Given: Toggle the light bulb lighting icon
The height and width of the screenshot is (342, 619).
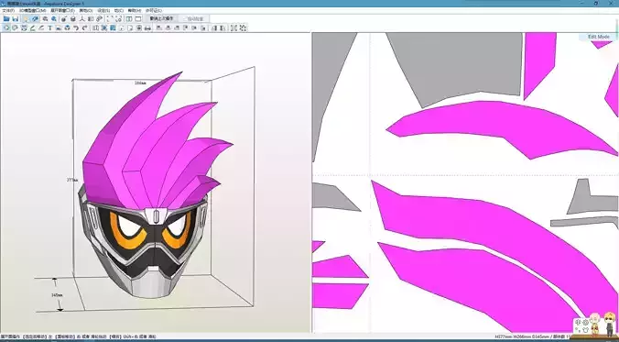Looking at the screenshot, I should (x=26, y=18).
